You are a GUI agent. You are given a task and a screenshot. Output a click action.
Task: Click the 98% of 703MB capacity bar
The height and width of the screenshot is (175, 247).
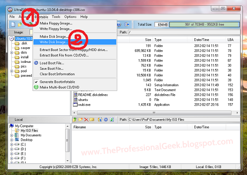(204, 24)
